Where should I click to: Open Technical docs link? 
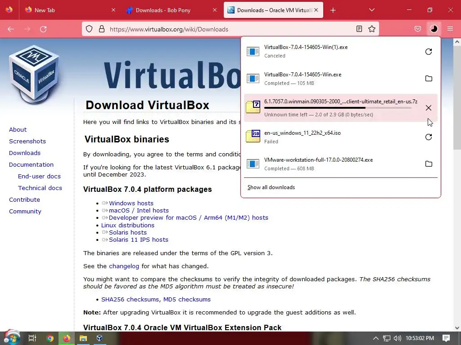[x=40, y=188]
